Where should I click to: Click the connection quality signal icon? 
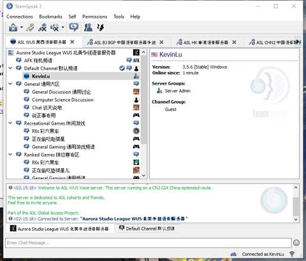pos(292,254)
